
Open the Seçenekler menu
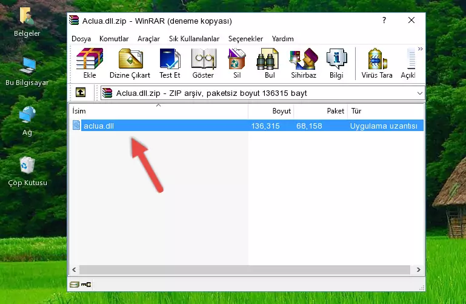[245, 39]
